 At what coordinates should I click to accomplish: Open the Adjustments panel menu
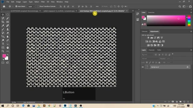pos(191,31)
